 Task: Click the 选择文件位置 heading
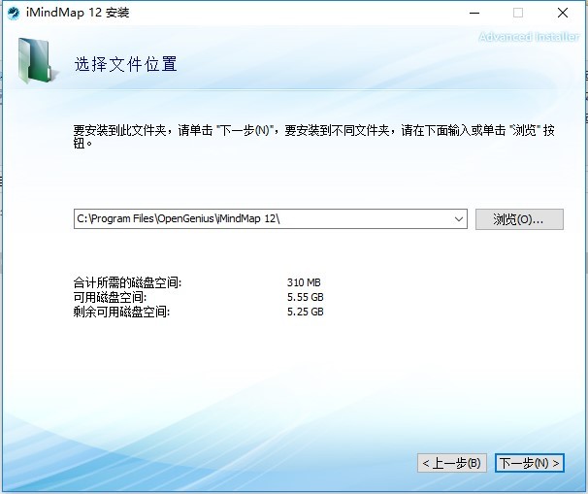pyautogui.click(x=126, y=65)
